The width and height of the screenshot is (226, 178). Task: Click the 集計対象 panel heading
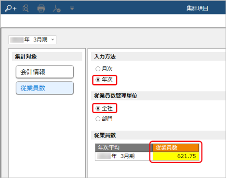pyautogui.click(x=26, y=56)
